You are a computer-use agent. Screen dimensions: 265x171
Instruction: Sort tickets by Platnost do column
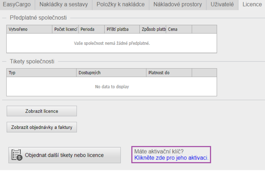point(169,73)
